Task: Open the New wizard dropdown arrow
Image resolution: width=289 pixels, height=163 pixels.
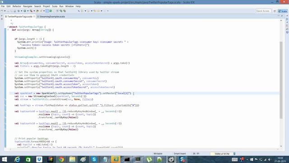Action: tap(5, 11)
